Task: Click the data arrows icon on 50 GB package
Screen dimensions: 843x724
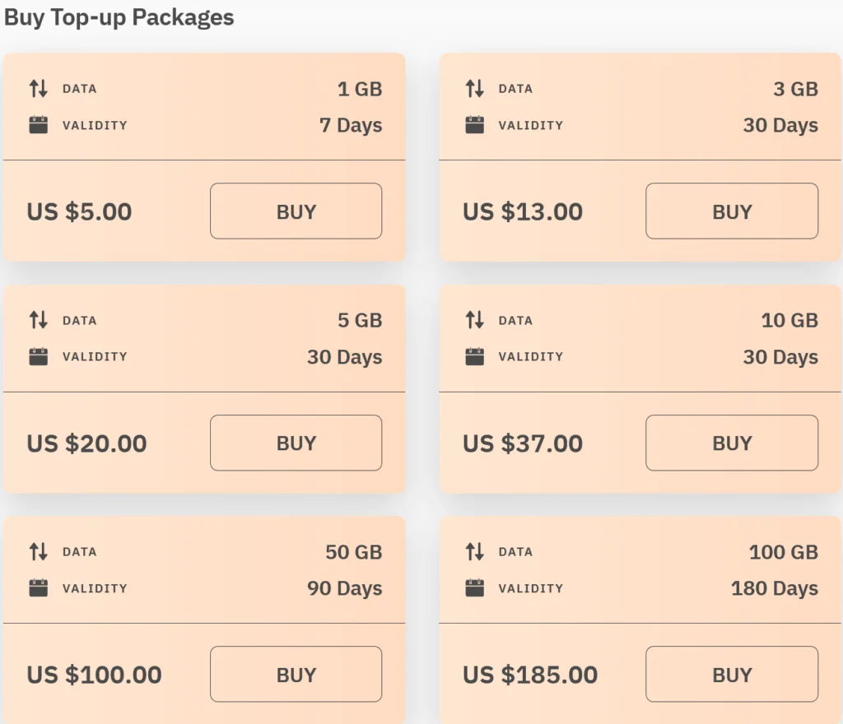Action: 39,552
